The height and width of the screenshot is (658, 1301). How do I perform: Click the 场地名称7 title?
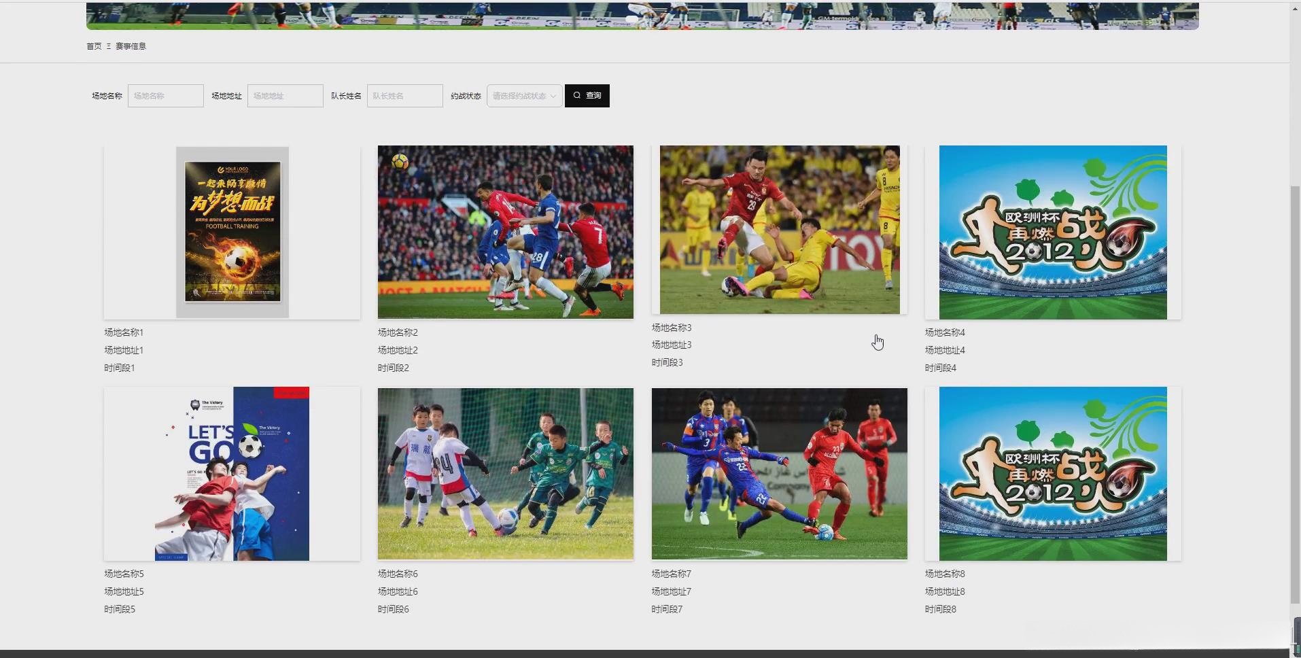coord(672,574)
